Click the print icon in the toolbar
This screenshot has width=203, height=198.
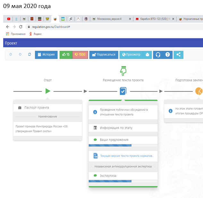147,55
